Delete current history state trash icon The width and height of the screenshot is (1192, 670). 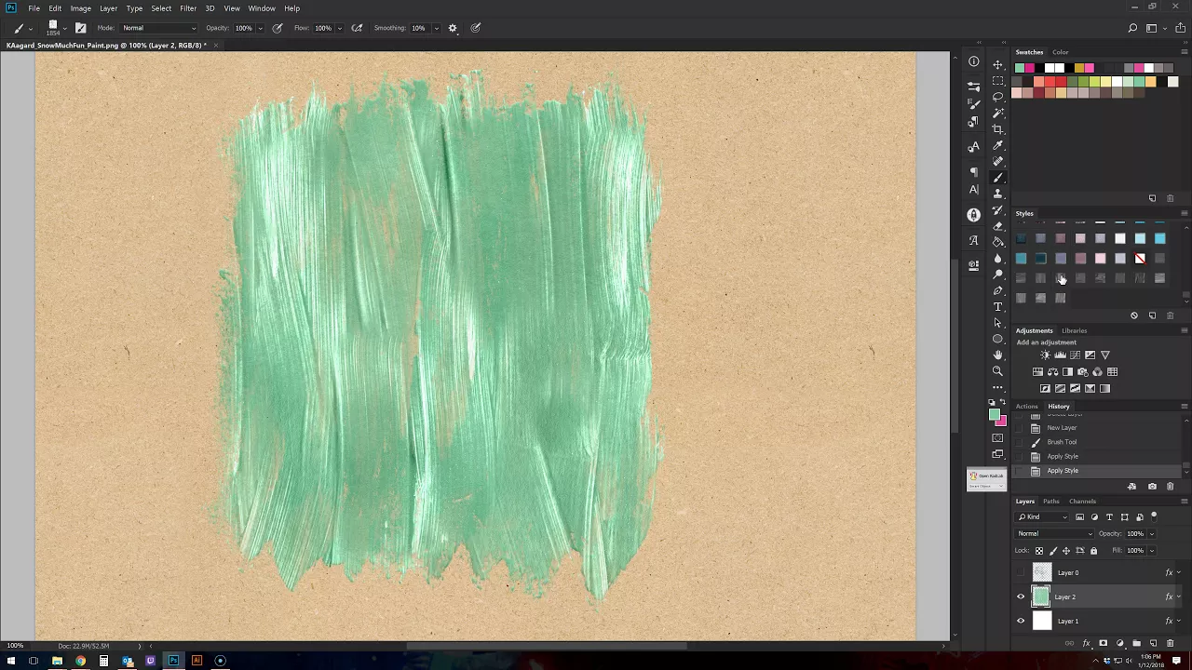pyautogui.click(x=1171, y=487)
